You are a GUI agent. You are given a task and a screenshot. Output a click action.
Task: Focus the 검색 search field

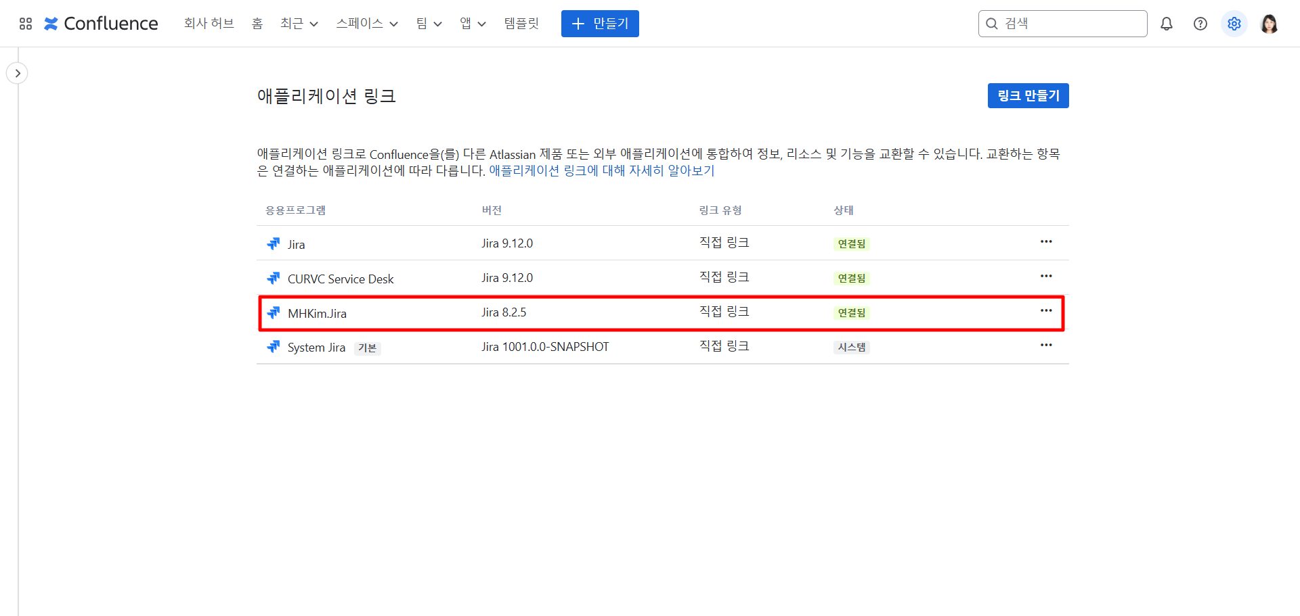coord(1062,24)
